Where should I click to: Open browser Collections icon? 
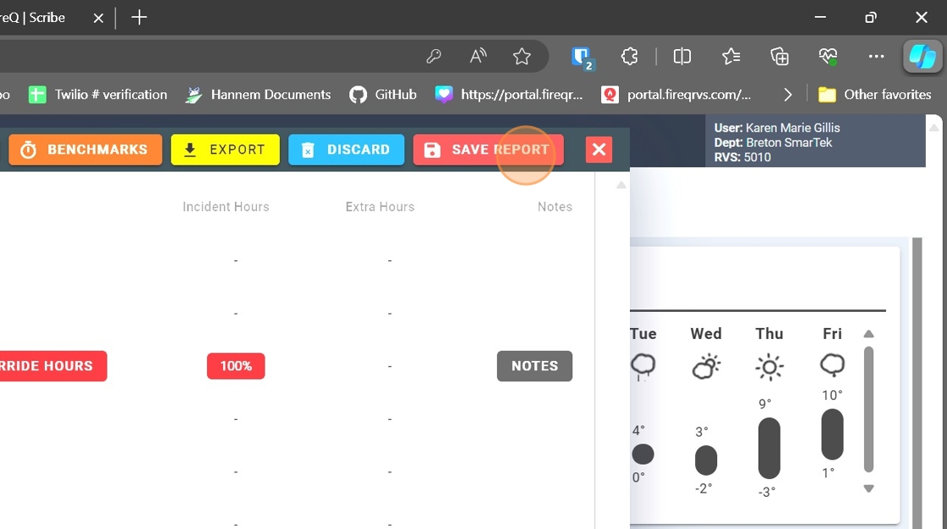coord(780,57)
